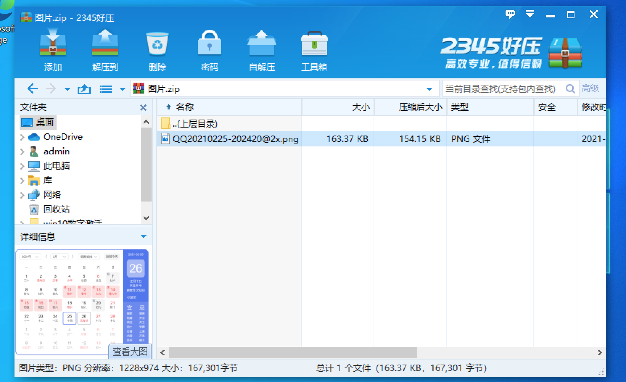The width and height of the screenshot is (626, 382).
Task: Open the title bar menu triangle icon
Action: pyautogui.click(x=530, y=14)
